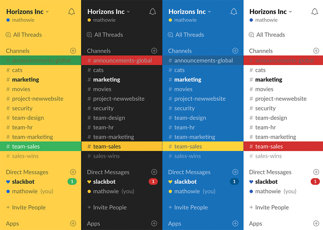Open #marketing channel in white sidebar
323x230 pixels.
[x=283, y=79]
